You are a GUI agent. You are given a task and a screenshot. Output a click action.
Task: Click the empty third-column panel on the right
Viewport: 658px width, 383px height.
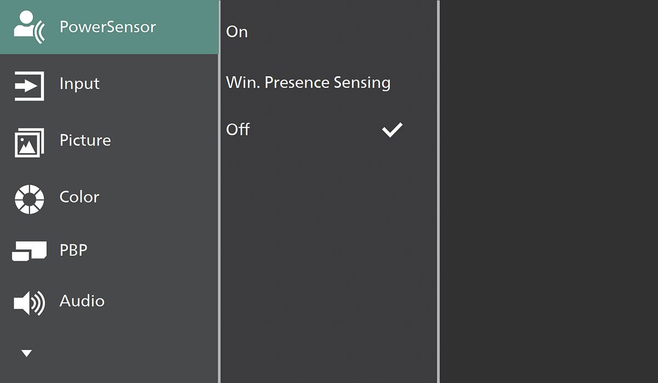(548, 192)
